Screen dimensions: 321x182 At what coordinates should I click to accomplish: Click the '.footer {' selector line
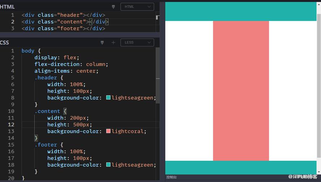click(x=49, y=145)
